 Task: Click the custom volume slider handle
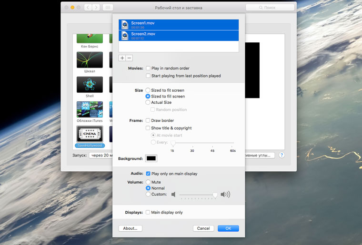[215, 195]
